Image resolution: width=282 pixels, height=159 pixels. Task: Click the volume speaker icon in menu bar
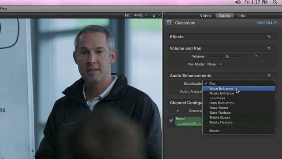coord(238,2)
